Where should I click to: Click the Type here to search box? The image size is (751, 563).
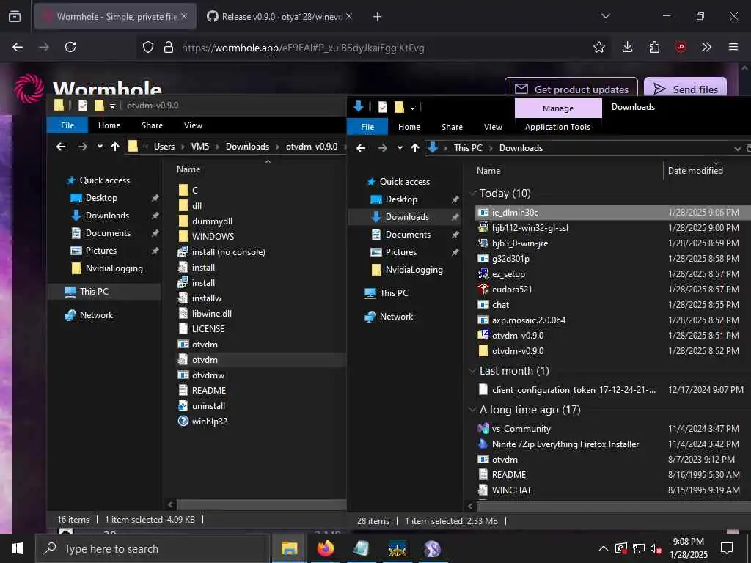(x=152, y=548)
